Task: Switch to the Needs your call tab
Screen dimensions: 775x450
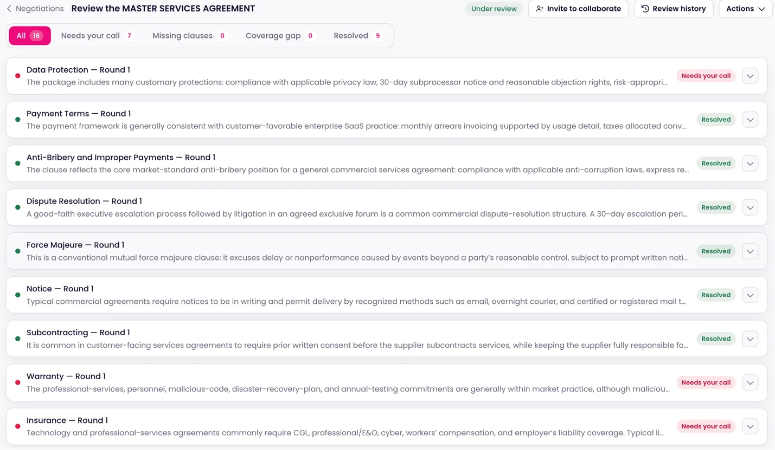Action: (97, 36)
